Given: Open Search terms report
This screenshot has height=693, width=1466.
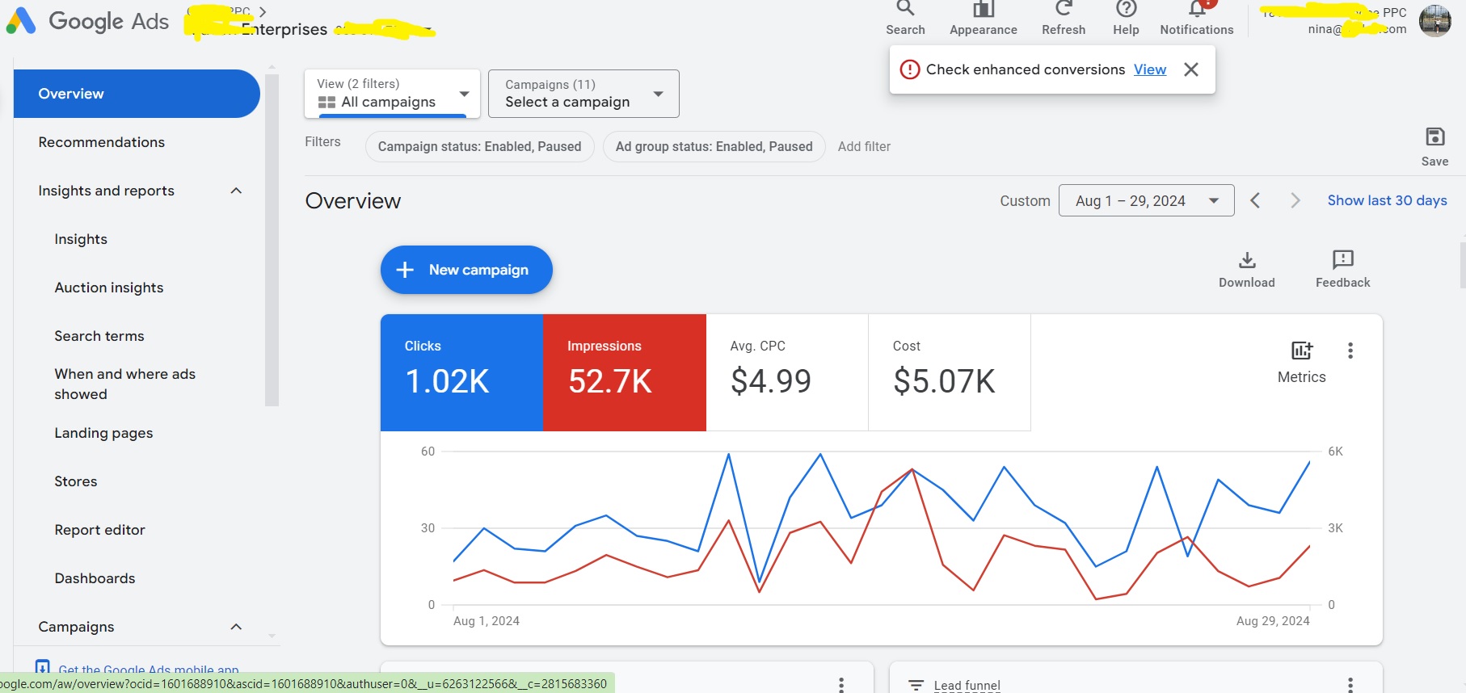Looking at the screenshot, I should [x=99, y=336].
